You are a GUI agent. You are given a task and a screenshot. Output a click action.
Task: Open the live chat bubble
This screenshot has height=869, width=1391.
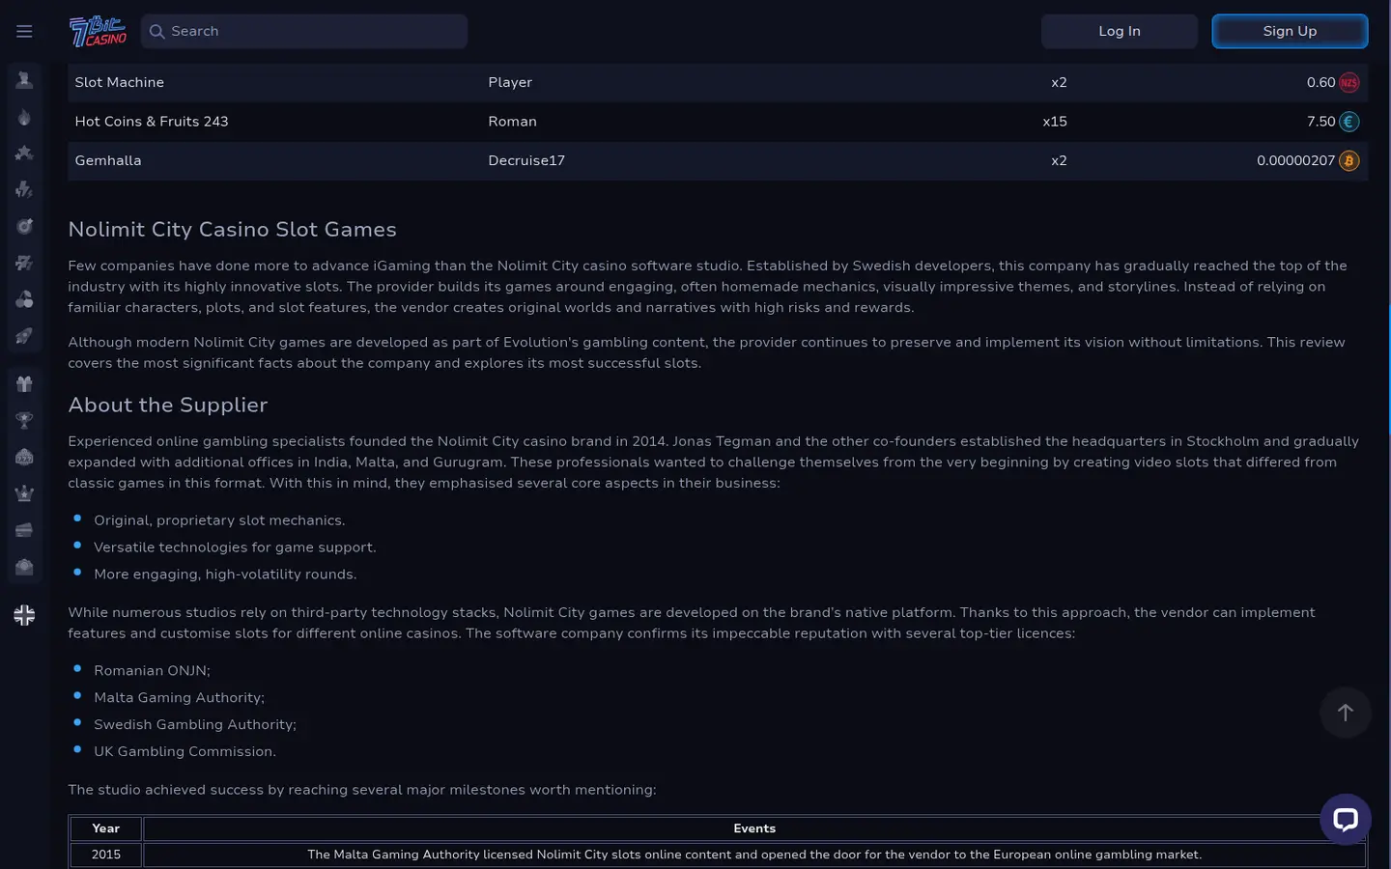(x=1346, y=820)
